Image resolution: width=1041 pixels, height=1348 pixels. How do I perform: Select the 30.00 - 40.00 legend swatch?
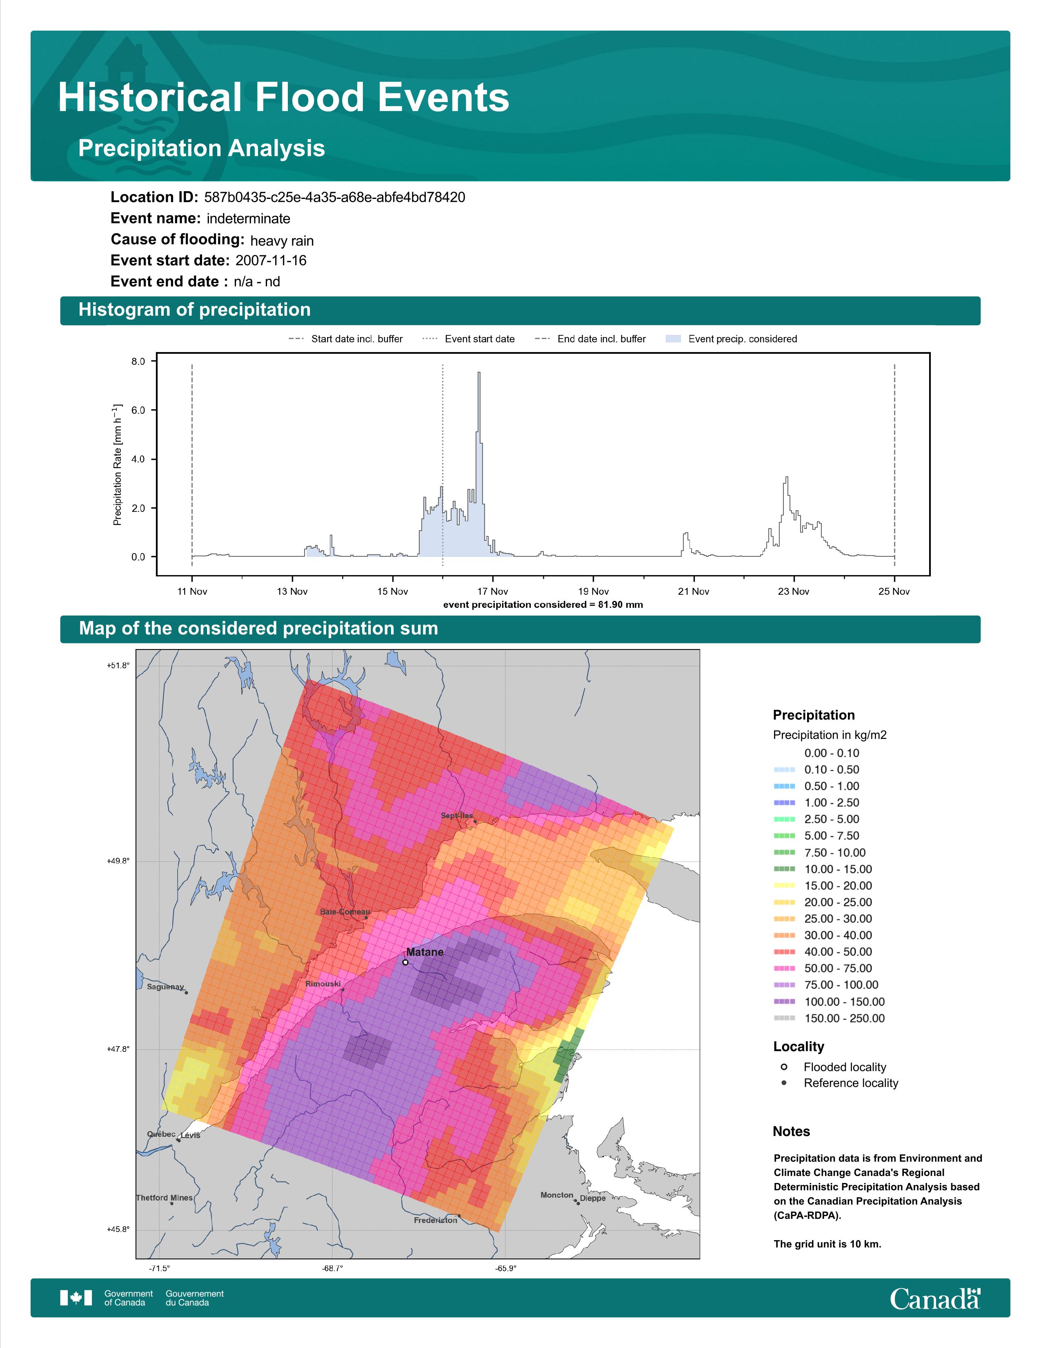[784, 935]
